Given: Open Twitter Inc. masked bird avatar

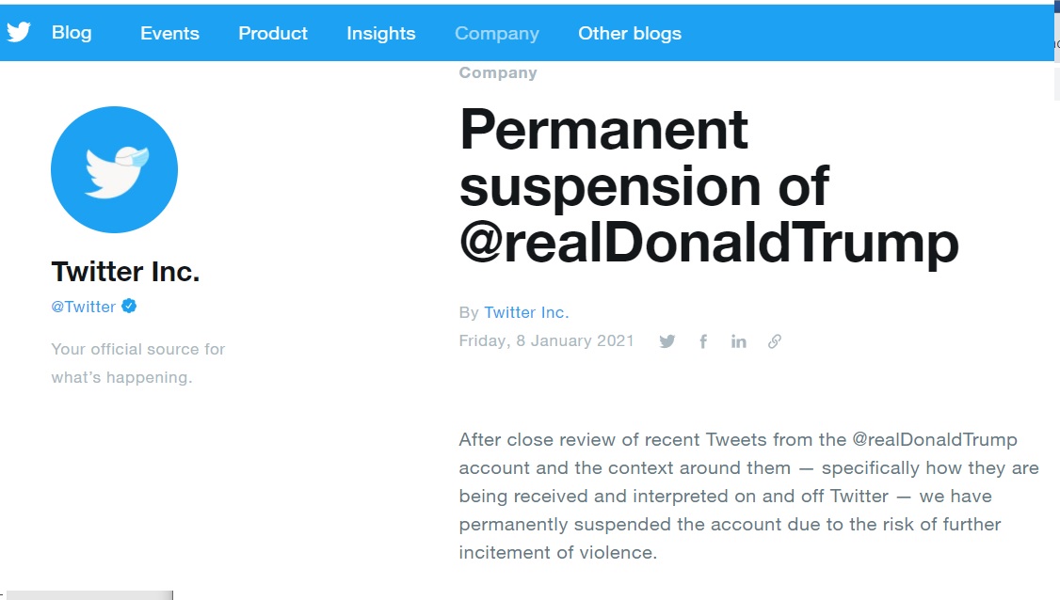Looking at the screenshot, I should click(114, 169).
